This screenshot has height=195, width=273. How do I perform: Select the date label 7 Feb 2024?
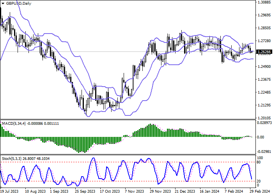point(234,191)
